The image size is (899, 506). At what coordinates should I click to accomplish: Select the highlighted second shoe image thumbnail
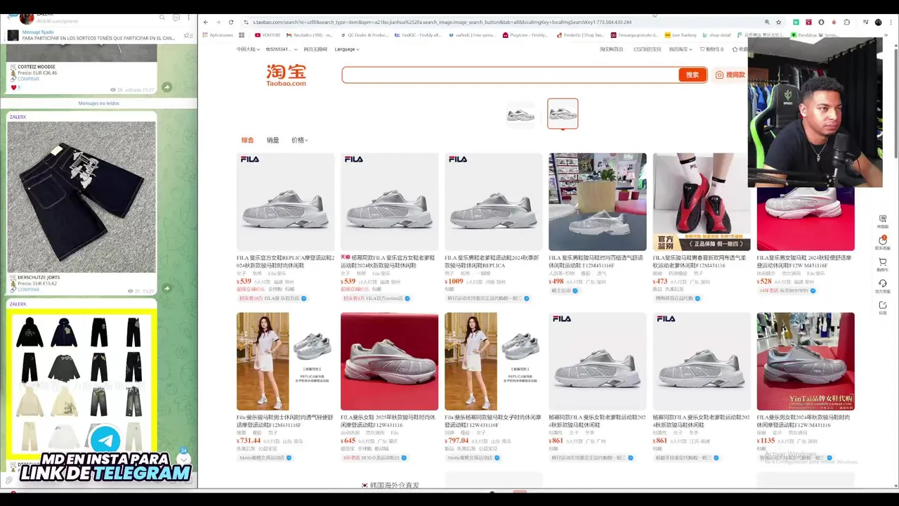[x=563, y=114]
